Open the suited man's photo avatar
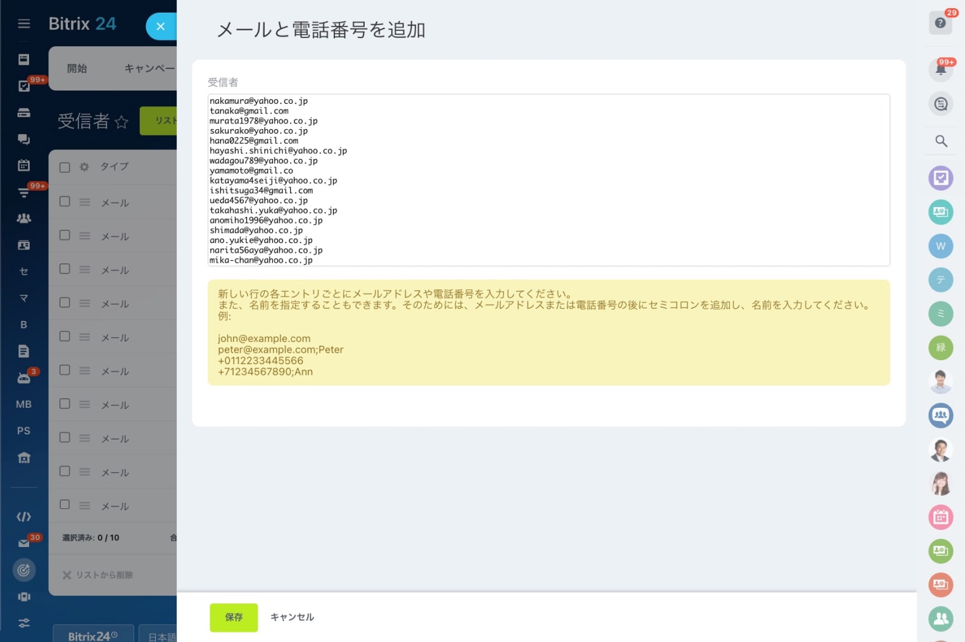965x642 pixels. pyautogui.click(x=941, y=450)
